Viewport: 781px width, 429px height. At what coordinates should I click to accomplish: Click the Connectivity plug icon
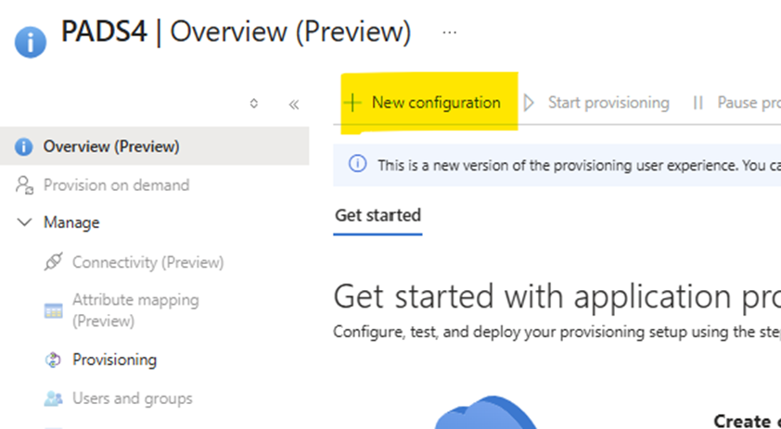53,261
